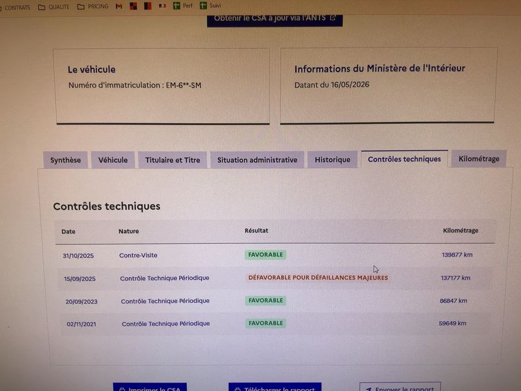The width and height of the screenshot is (521, 391).
Task: Open the Gmail bookmark icon
Action: pos(119,7)
